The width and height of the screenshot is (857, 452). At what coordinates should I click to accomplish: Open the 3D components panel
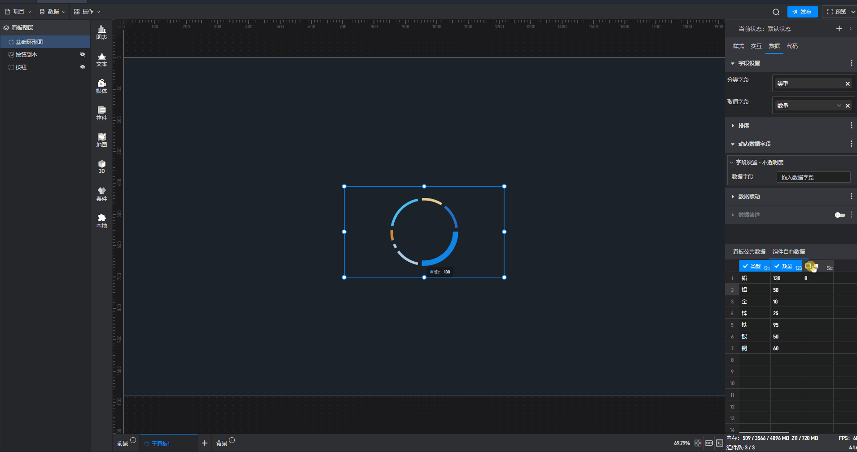[x=101, y=167]
